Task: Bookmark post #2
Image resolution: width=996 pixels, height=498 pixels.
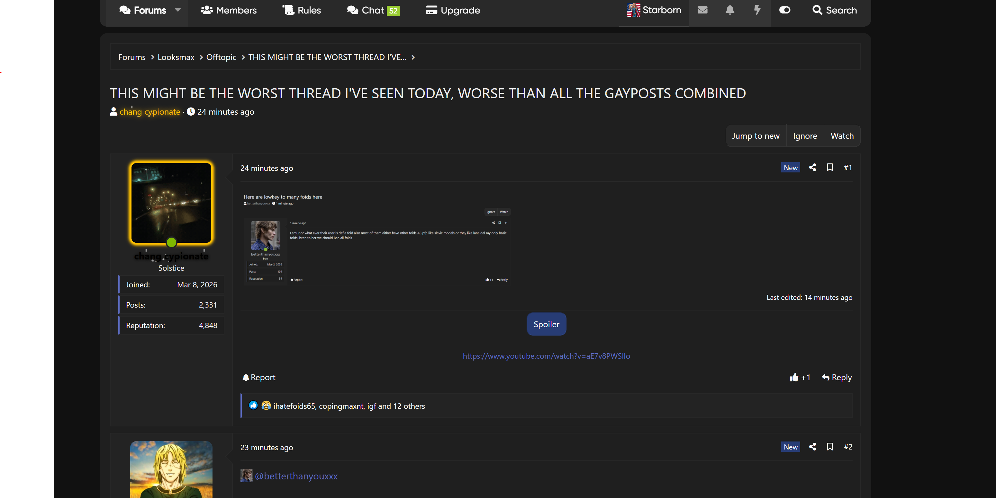Action: tap(830, 447)
